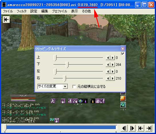Increase the 右 value with the right arrow
The height and width of the screenshot is (134, 156).
click(x=113, y=78)
